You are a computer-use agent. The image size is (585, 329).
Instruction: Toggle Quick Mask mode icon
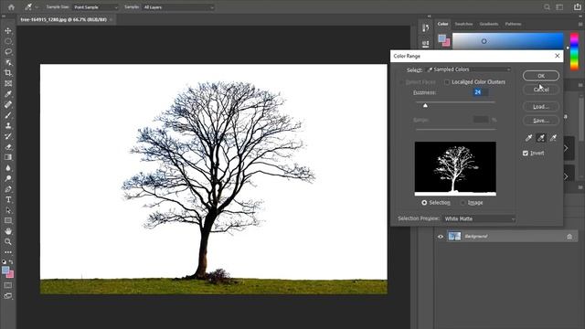pyautogui.click(x=8, y=285)
